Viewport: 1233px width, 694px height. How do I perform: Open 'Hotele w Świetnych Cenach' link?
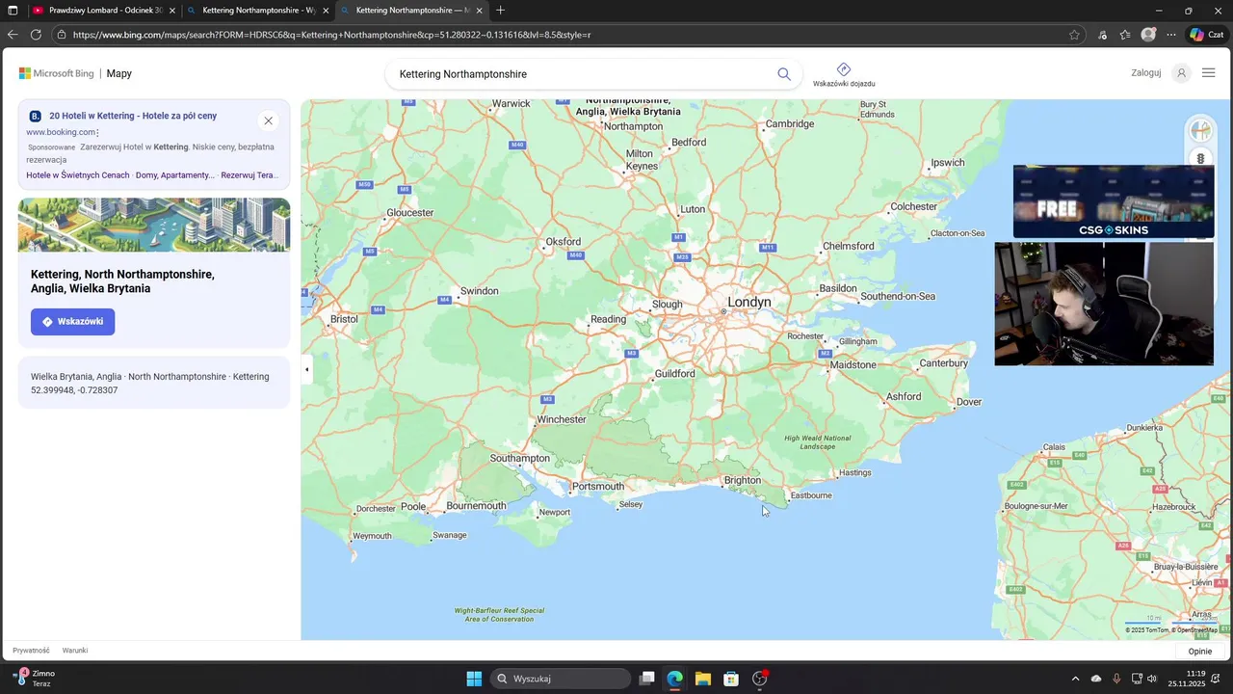pos(78,175)
